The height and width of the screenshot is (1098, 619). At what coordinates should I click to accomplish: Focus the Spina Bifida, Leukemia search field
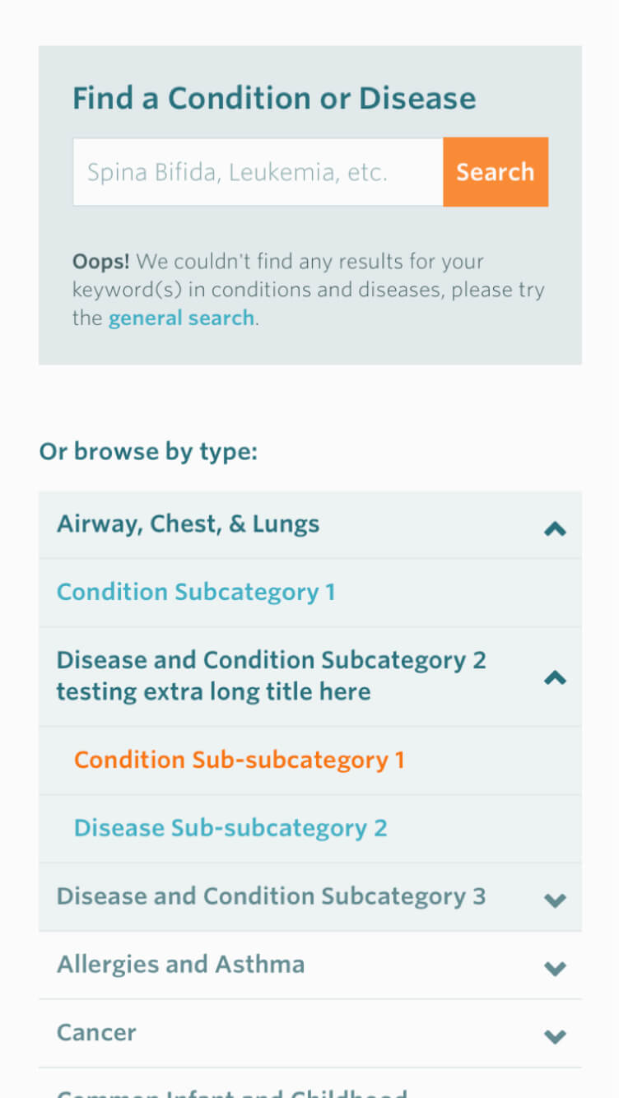[258, 171]
